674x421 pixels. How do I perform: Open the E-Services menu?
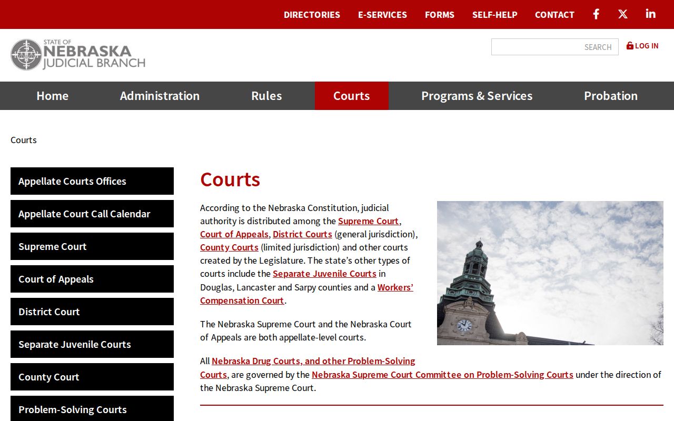[382, 15]
